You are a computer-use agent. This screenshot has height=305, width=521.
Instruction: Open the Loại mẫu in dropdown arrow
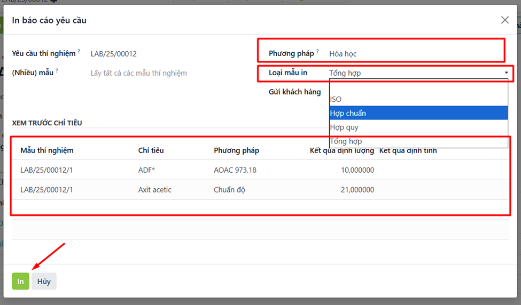pyautogui.click(x=506, y=73)
